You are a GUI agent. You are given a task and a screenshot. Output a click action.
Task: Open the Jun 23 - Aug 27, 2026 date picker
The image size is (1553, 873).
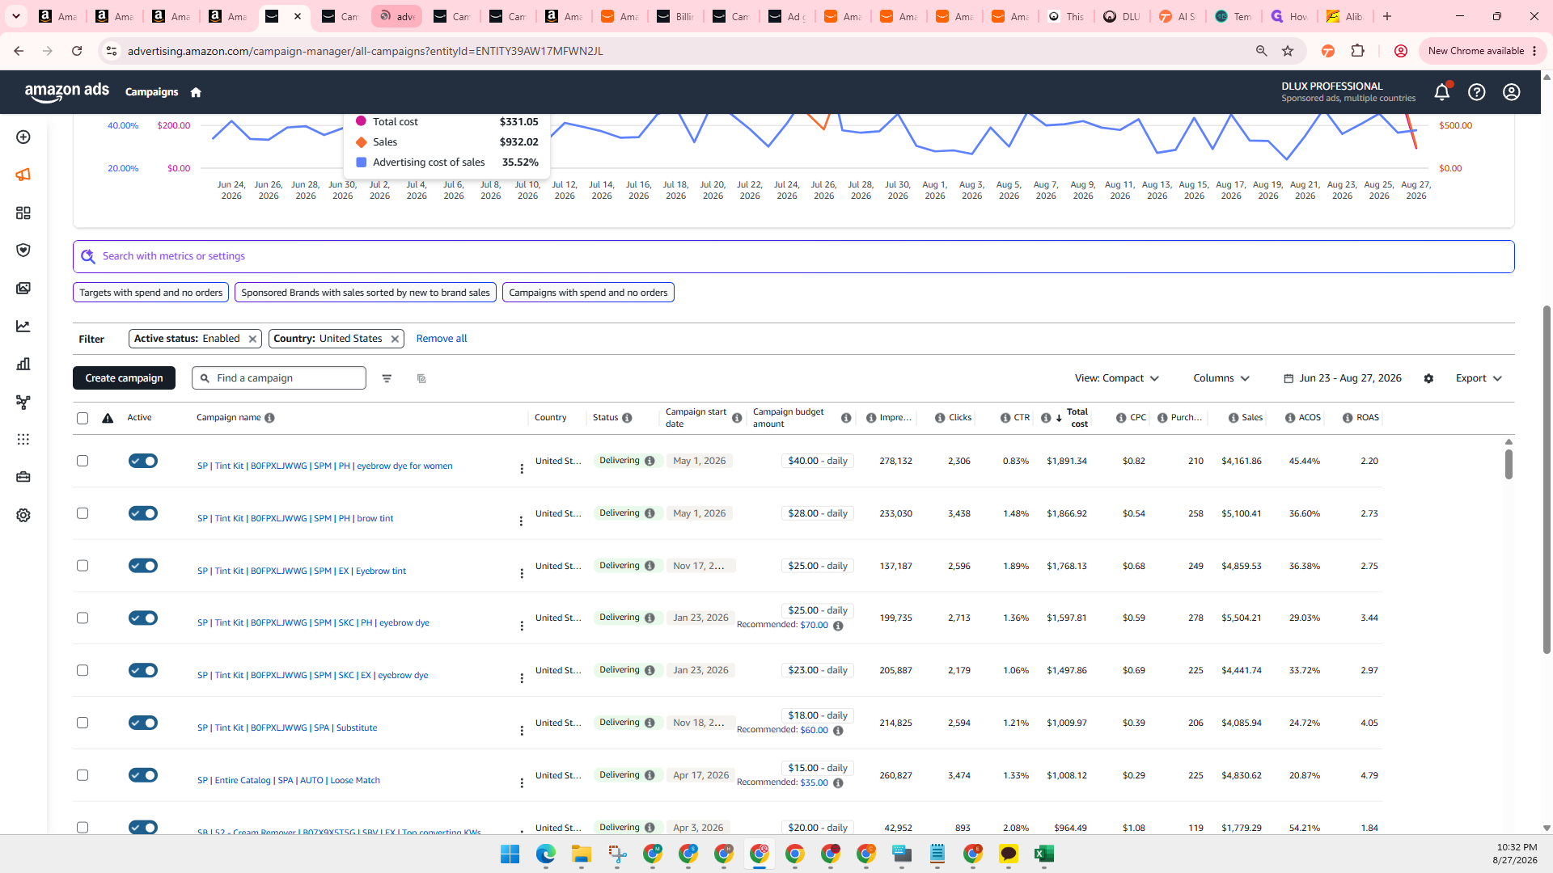pos(1343,378)
